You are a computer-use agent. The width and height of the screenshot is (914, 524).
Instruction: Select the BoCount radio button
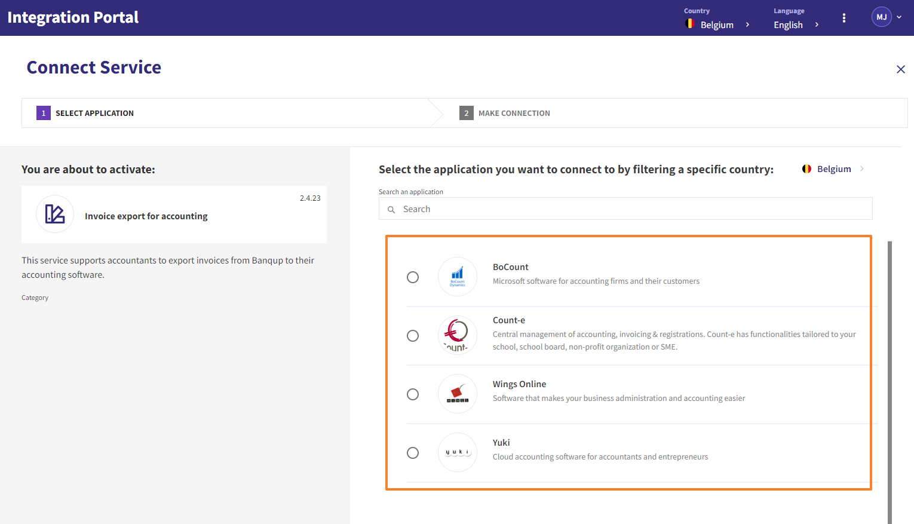pyautogui.click(x=413, y=277)
